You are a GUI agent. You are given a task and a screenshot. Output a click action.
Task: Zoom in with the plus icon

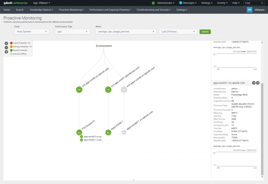pos(7,43)
